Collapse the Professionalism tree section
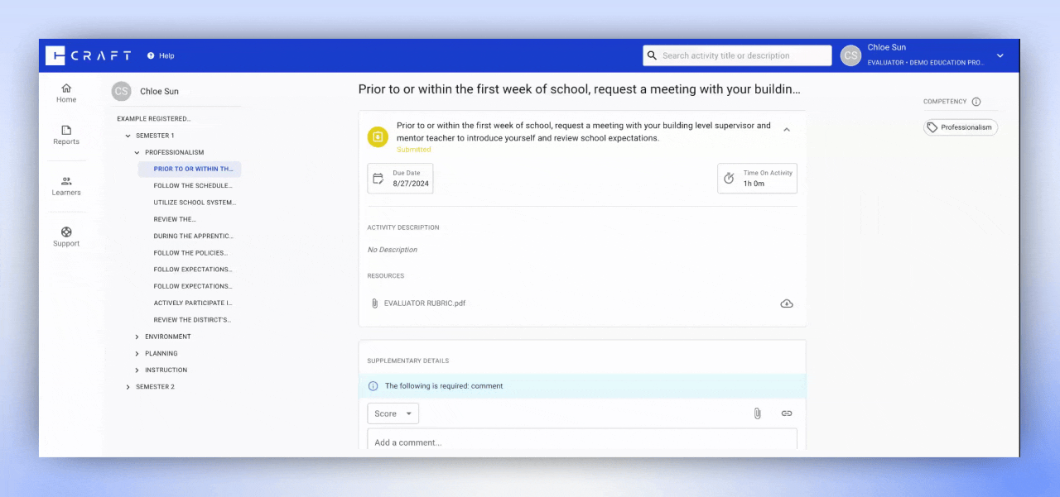The image size is (1060, 497). [137, 152]
